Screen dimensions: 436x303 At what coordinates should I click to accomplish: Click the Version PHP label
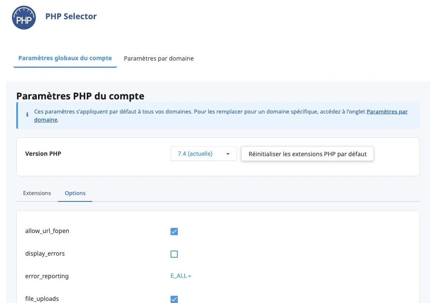43,154
